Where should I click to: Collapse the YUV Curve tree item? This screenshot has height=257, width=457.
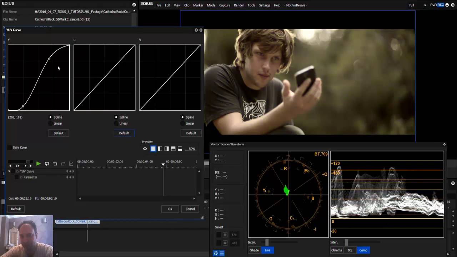point(9,171)
